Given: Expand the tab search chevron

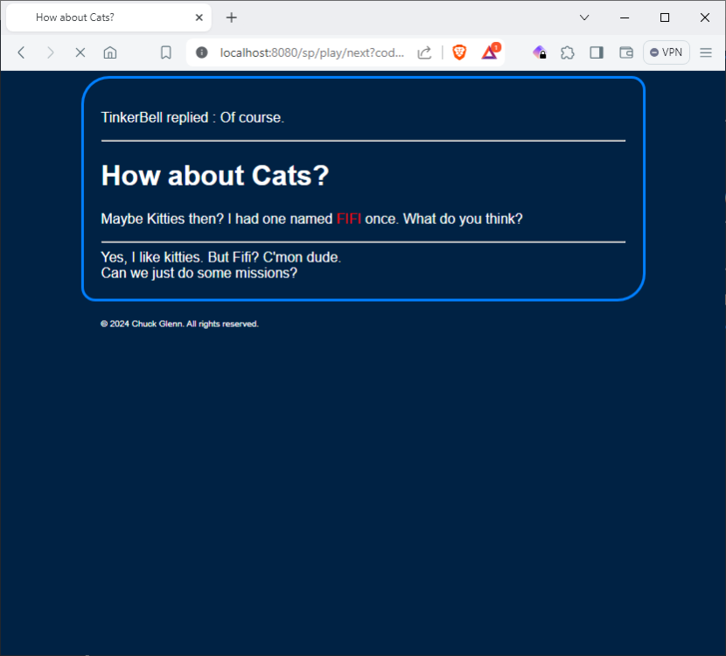Looking at the screenshot, I should tap(584, 17).
